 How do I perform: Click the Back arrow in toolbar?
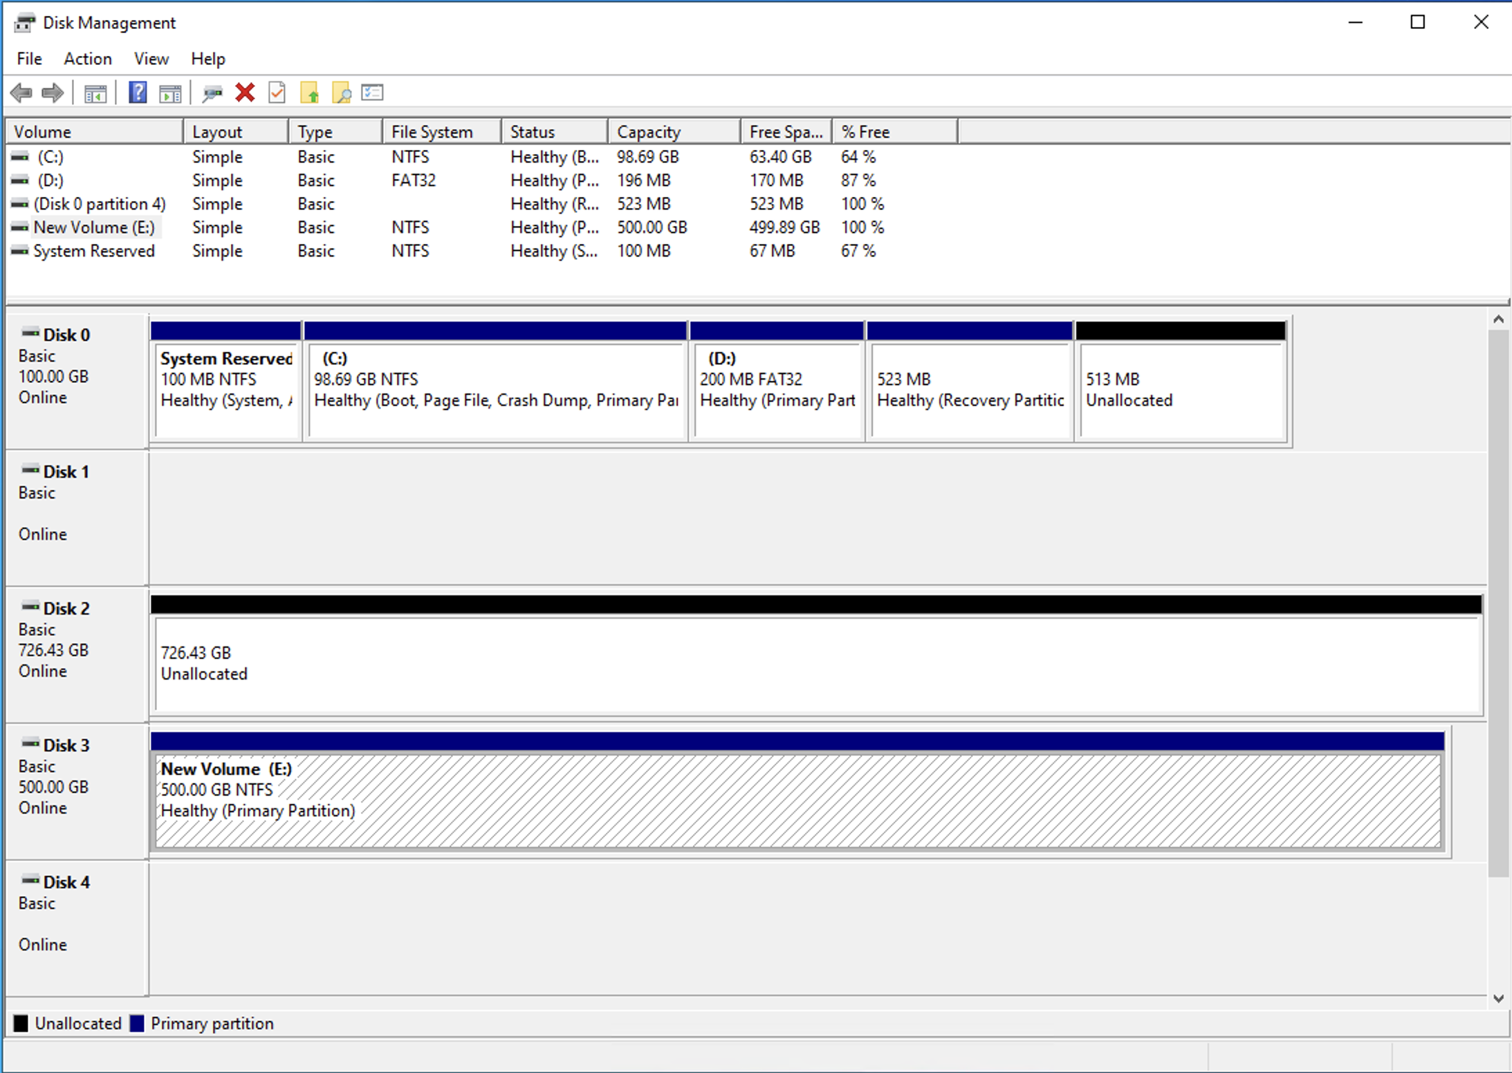[21, 93]
